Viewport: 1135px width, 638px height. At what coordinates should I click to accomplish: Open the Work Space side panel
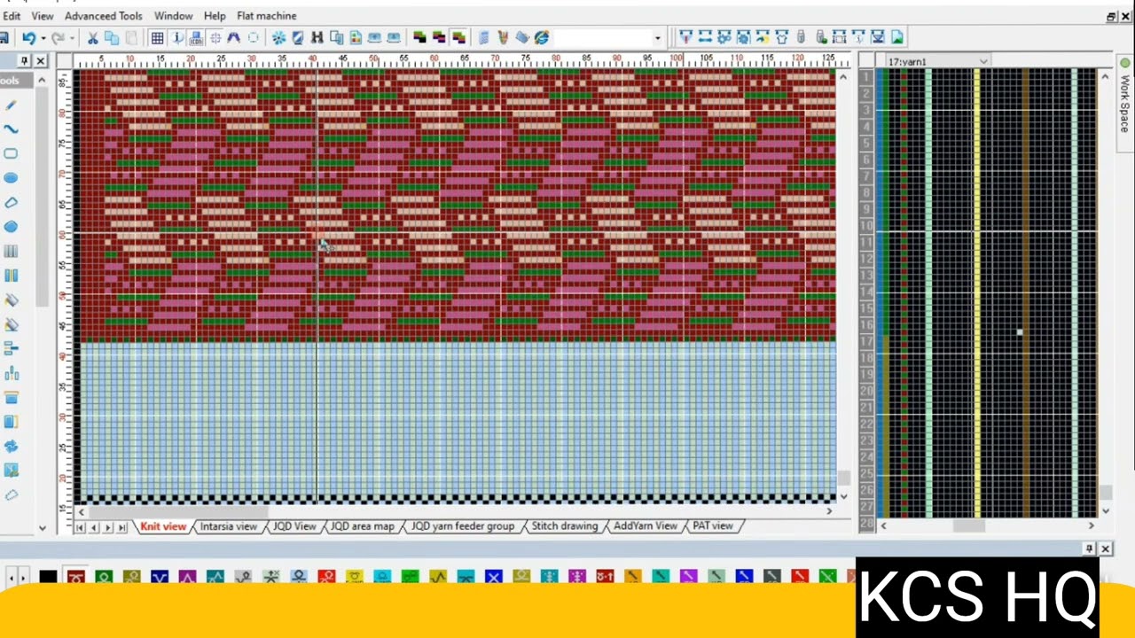(x=1124, y=104)
